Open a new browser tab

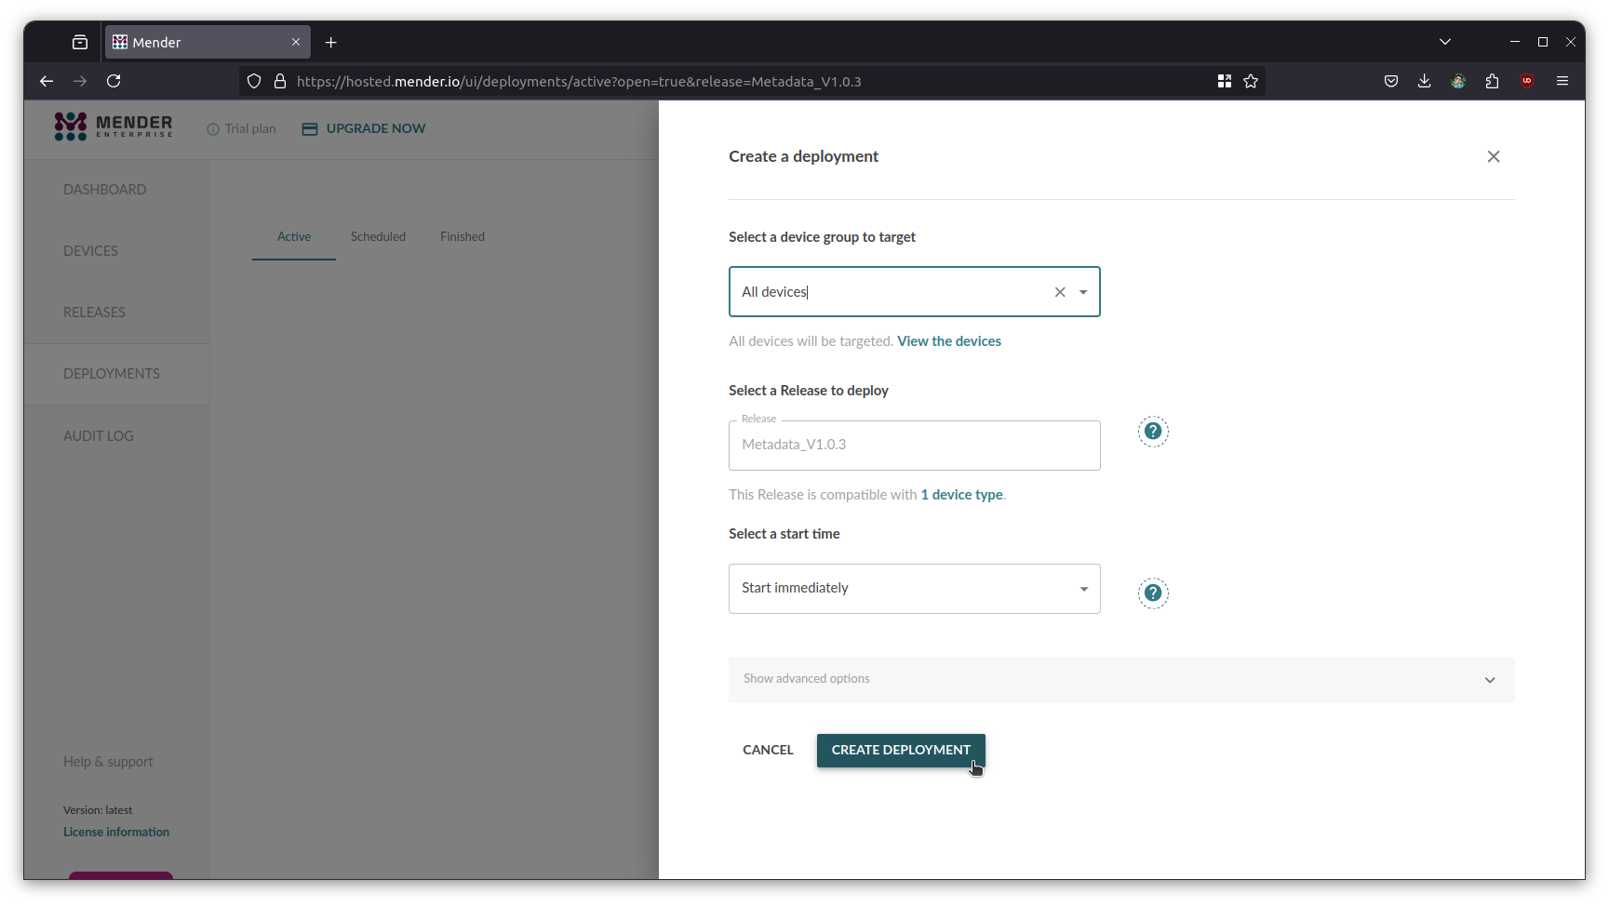click(331, 43)
